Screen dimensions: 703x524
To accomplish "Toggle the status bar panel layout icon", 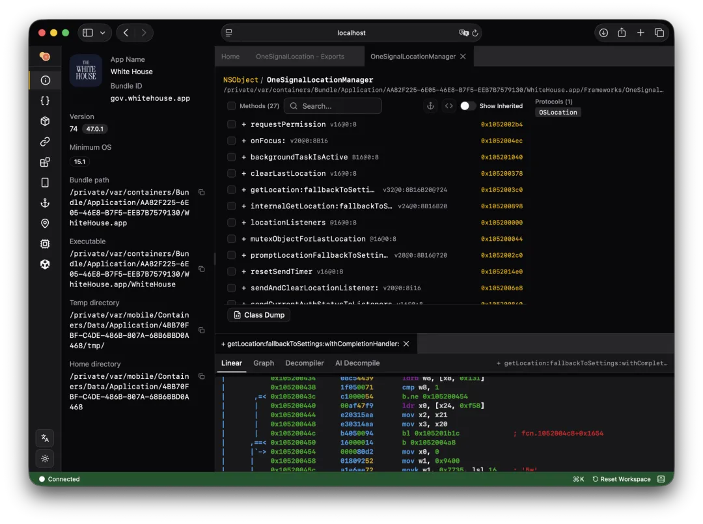I will coord(661,479).
